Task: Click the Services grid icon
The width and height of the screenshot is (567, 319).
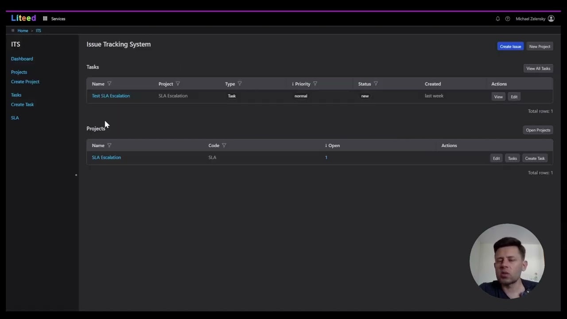Action: (45, 19)
